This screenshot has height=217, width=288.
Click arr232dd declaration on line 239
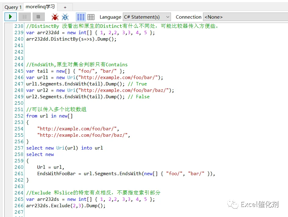pos(91,33)
